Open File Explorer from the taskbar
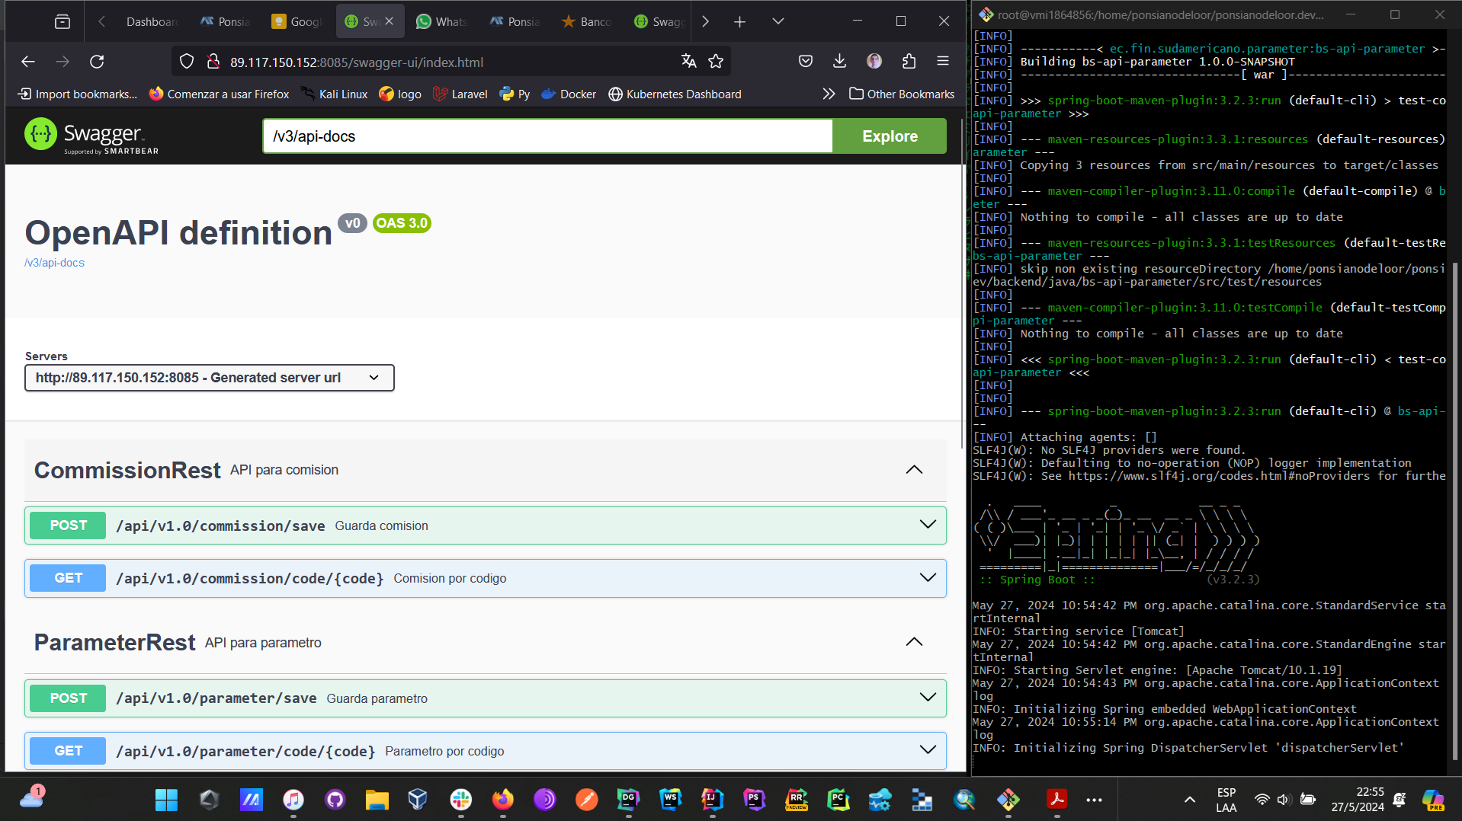 (377, 800)
